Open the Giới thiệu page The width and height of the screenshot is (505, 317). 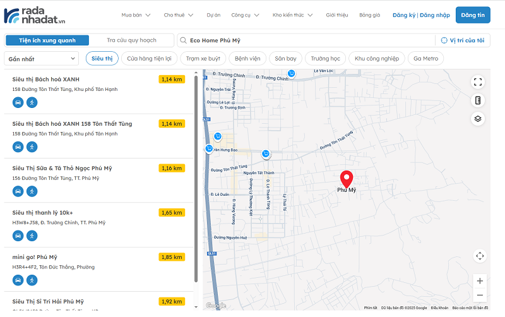337,15
